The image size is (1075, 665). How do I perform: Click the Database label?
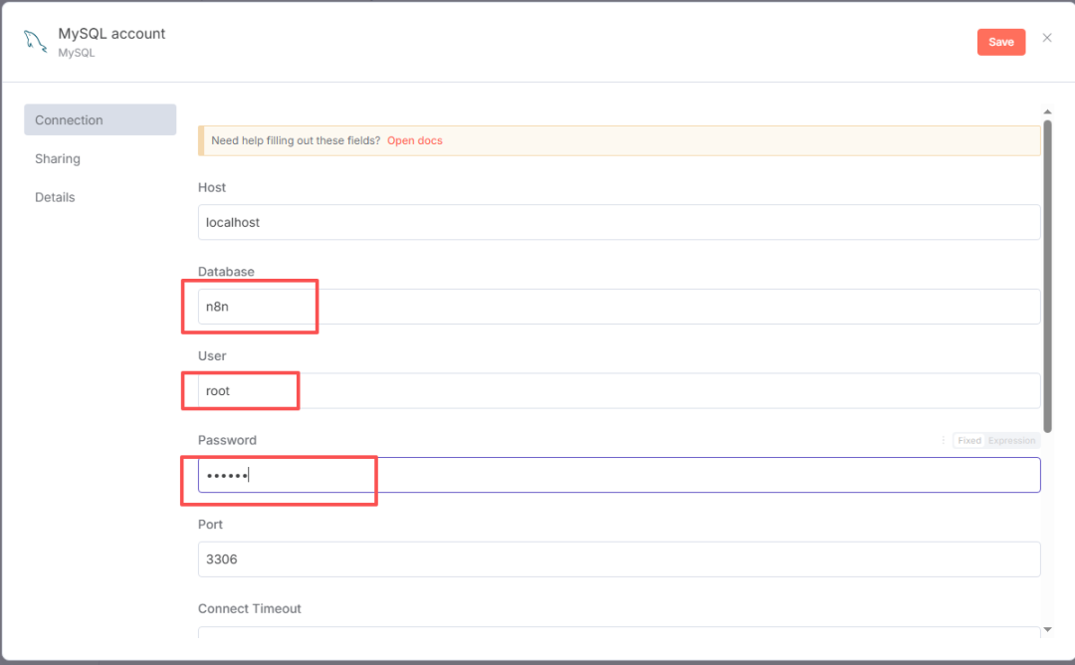click(226, 272)
